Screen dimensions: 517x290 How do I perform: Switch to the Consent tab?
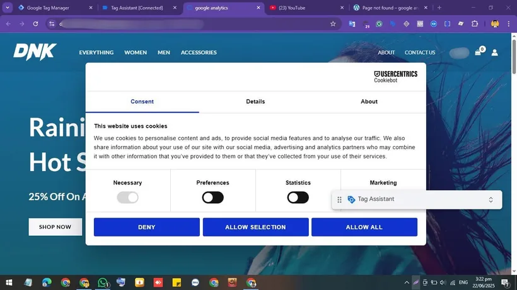pyautogui.click(x=142, y=102)
